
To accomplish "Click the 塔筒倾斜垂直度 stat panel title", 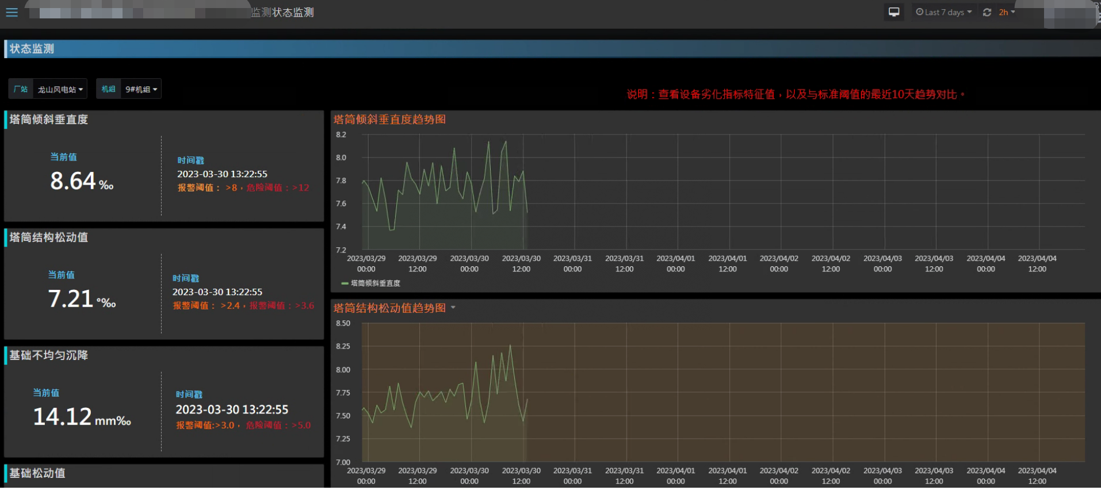I will [x=49, y=120].
